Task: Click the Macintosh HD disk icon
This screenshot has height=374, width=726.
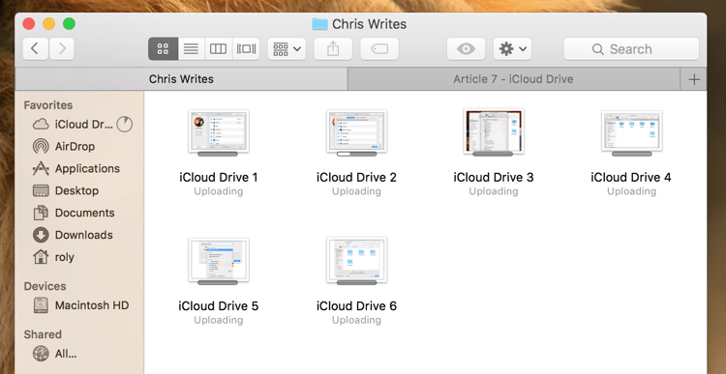Action: (41, 305)
